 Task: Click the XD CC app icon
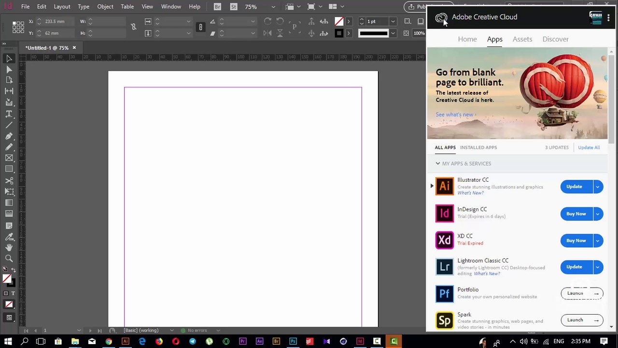point(445,240)
